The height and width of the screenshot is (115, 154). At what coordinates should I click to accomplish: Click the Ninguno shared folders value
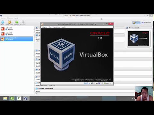[38, 91]
